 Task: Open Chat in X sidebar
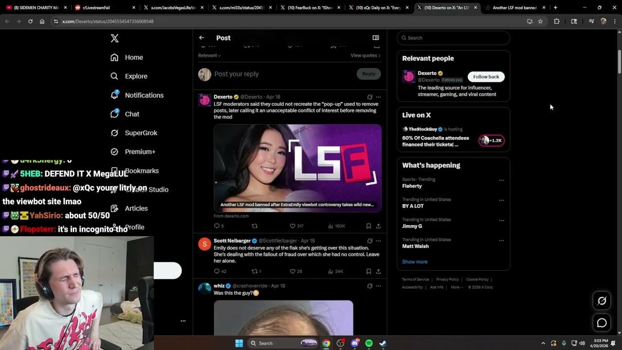click(x=125, y=114)
